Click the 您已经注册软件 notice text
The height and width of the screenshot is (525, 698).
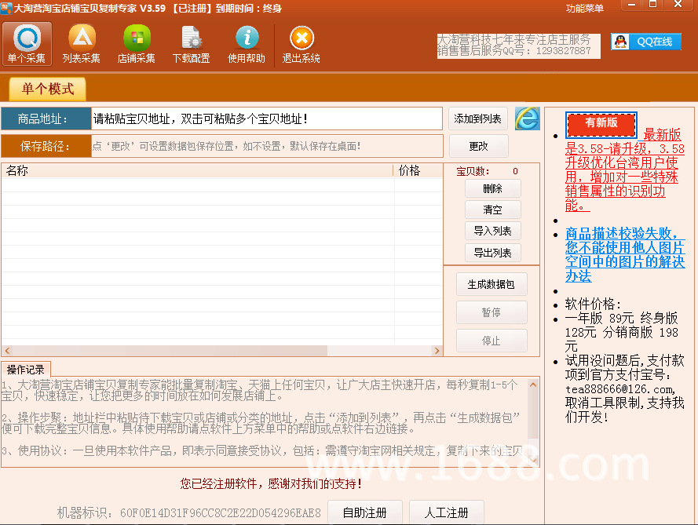pos(271,483)
